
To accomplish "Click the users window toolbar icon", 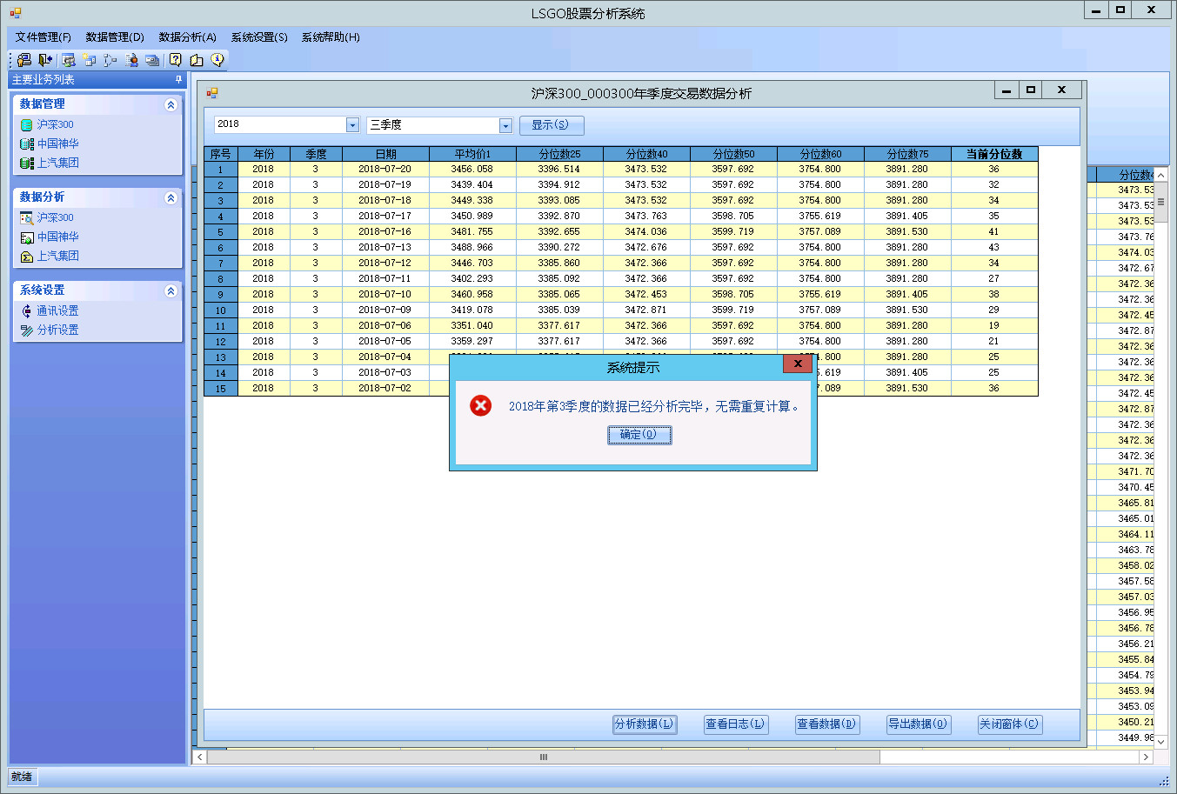I will click(x=69, y=60).
